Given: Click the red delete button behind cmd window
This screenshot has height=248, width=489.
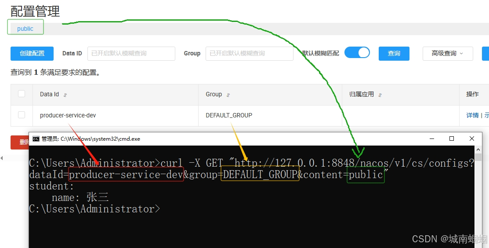Looking at the screenshot, I should point(20,142).
